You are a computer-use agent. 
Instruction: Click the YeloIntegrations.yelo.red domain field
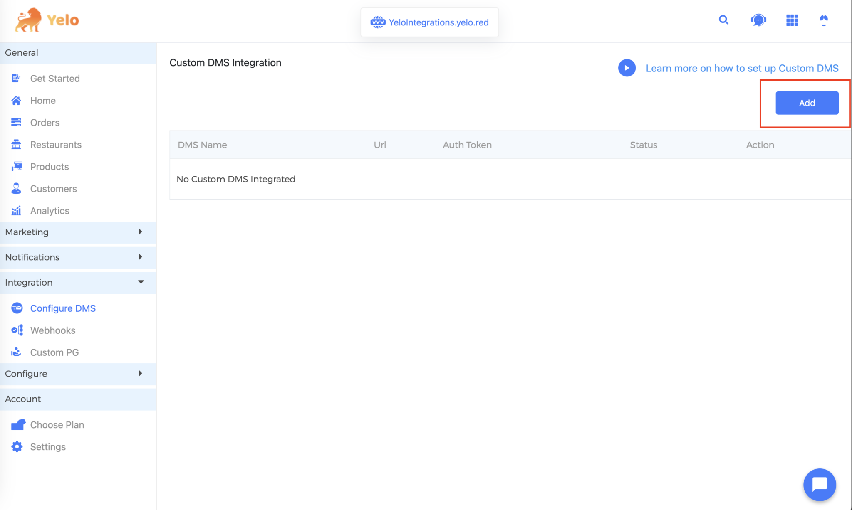429,22
